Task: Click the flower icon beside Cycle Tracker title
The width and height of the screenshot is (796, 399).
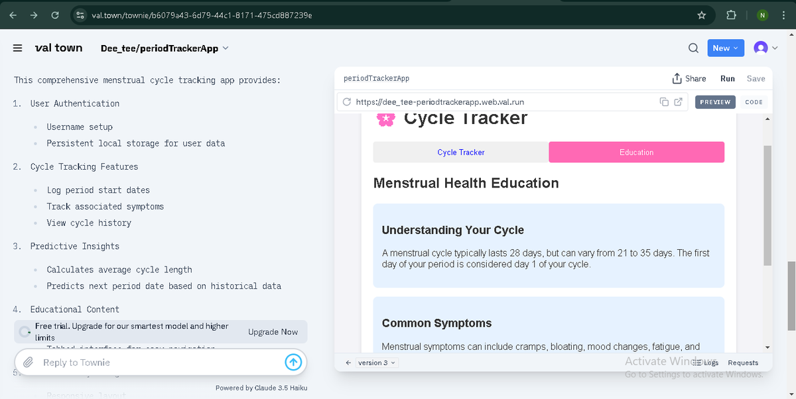Action: pyautogui.click(x=385, y=119)
